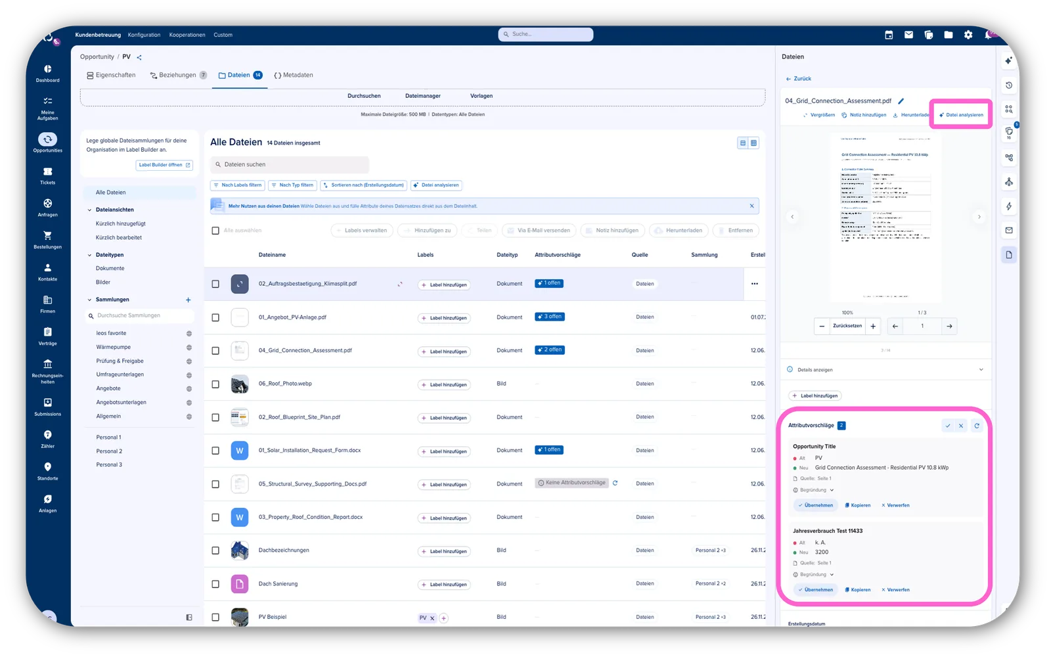
Task: Select checkbox for Dachbezeichnungen row
Action: pos(215,551)
